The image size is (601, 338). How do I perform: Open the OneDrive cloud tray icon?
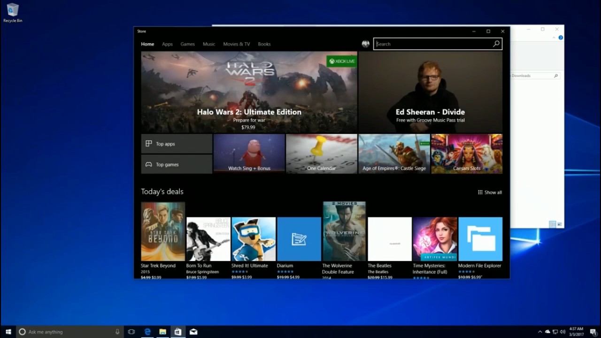pos(547,332)
